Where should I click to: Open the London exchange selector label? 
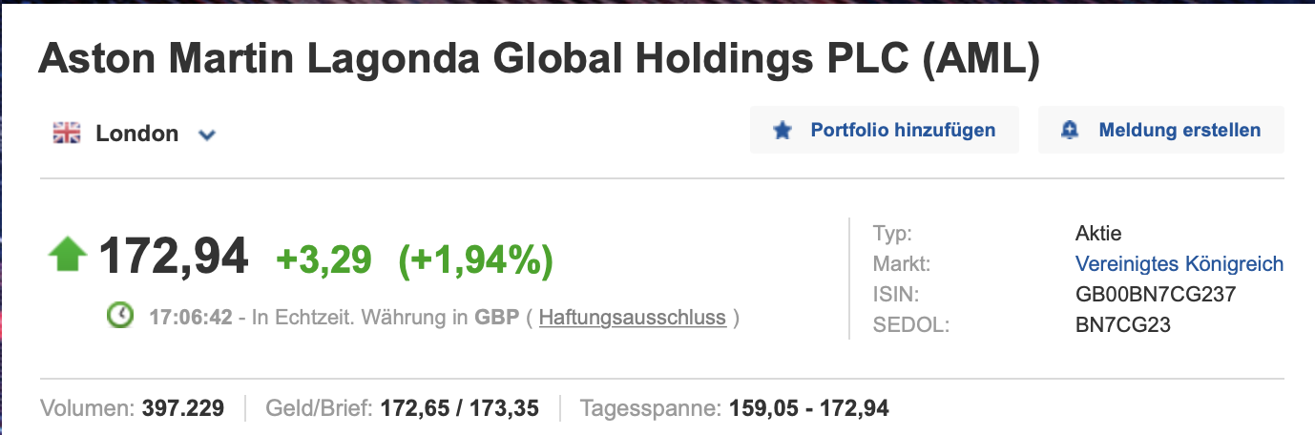click(136, 134)
